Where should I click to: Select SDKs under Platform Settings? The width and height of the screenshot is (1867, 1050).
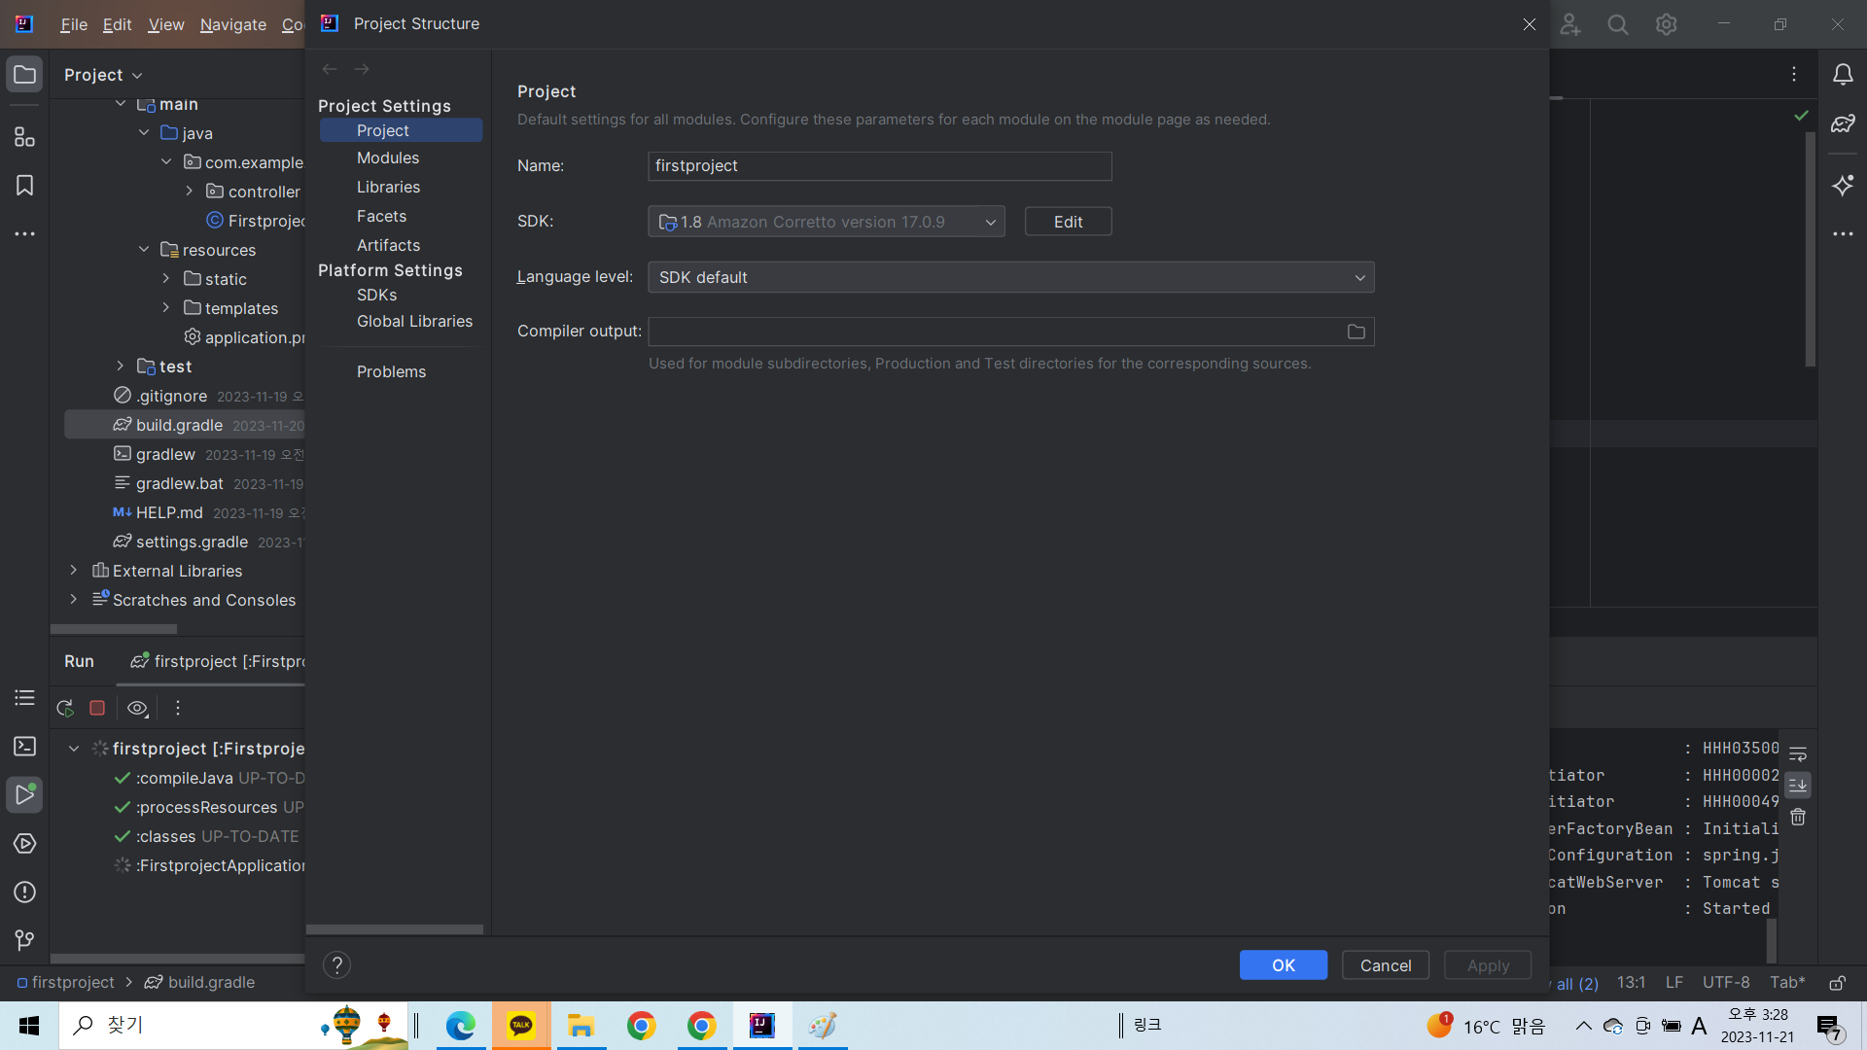(x=376, y=295)
